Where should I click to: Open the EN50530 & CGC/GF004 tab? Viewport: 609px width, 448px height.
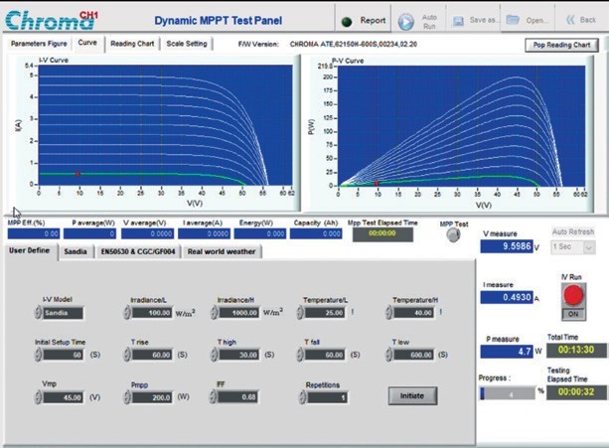[x=138, y=251]
